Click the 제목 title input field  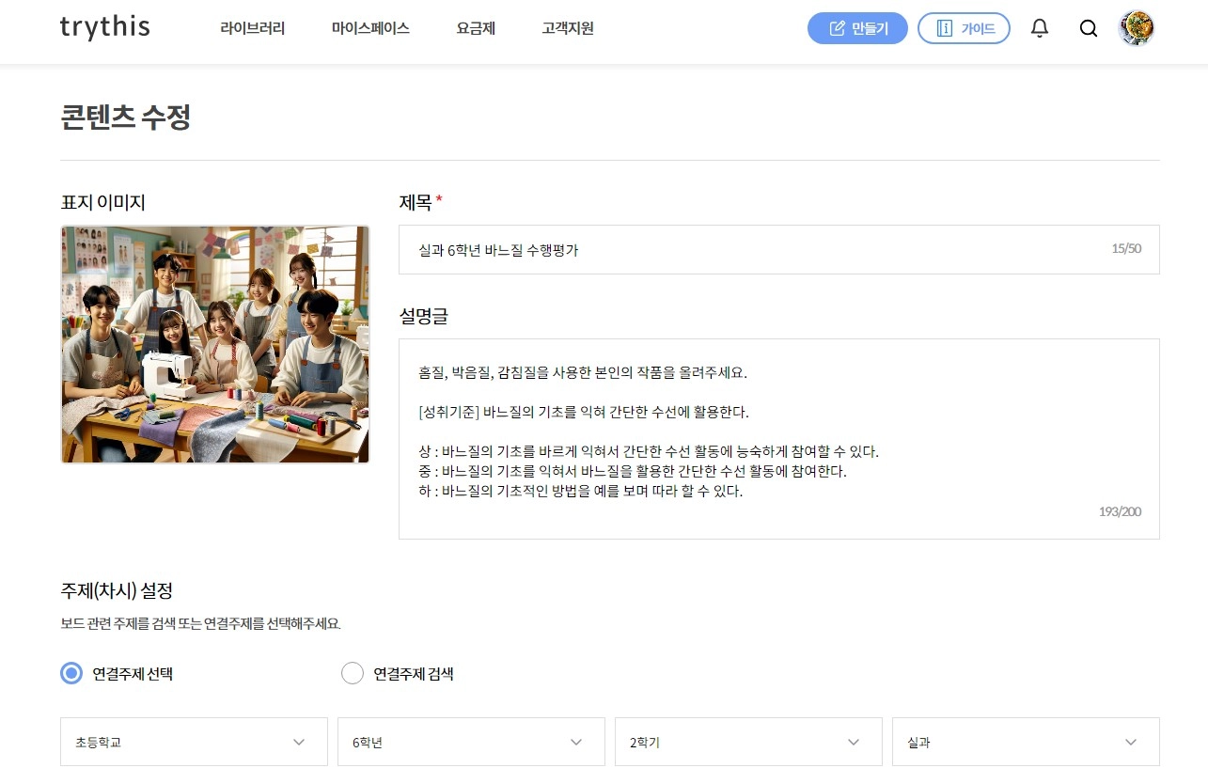[x=778, y=249]
